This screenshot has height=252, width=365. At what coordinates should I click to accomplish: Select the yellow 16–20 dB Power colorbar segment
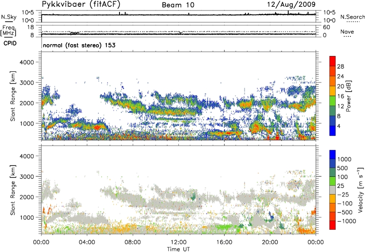pos(333,91)
